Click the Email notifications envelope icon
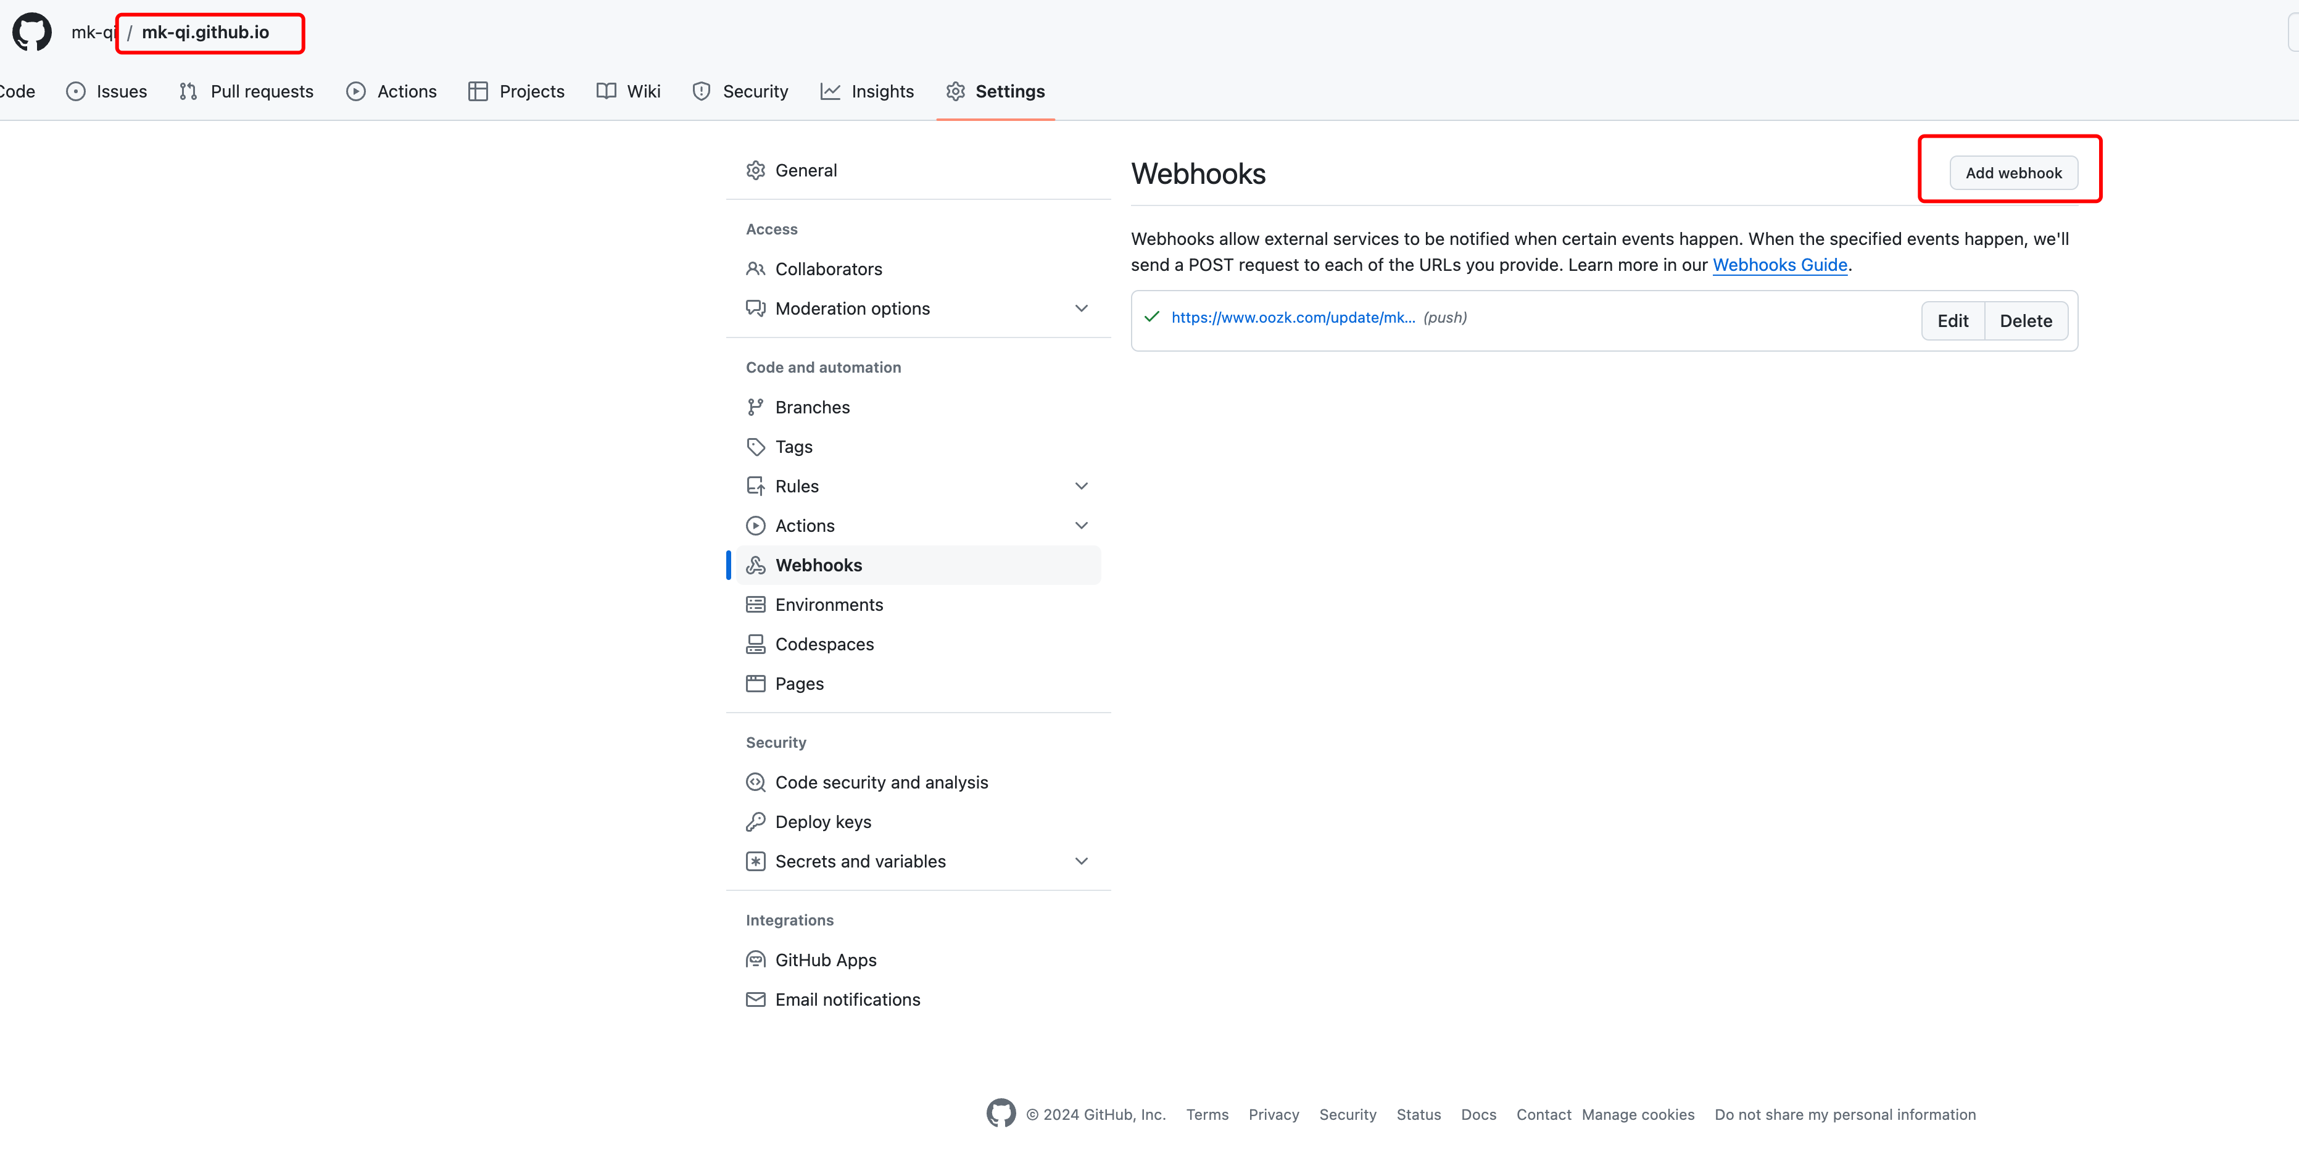The width and height of the screenshot is (2299, 1155). 755,1000
